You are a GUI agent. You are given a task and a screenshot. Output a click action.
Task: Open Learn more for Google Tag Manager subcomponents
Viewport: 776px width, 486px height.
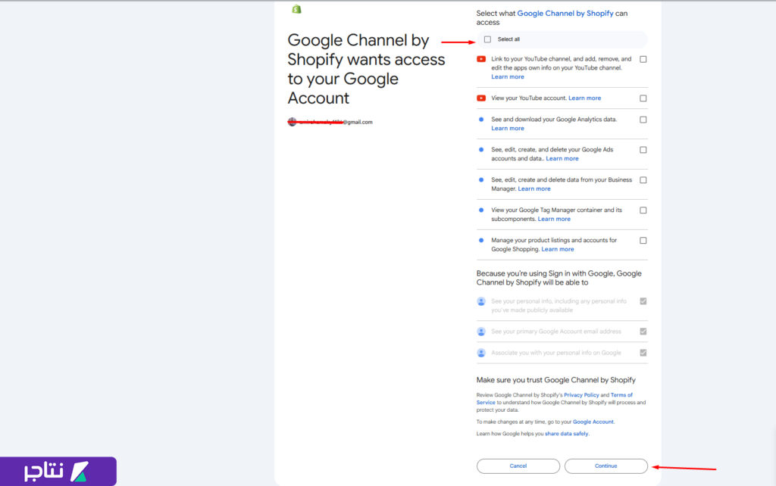(554, 219)
